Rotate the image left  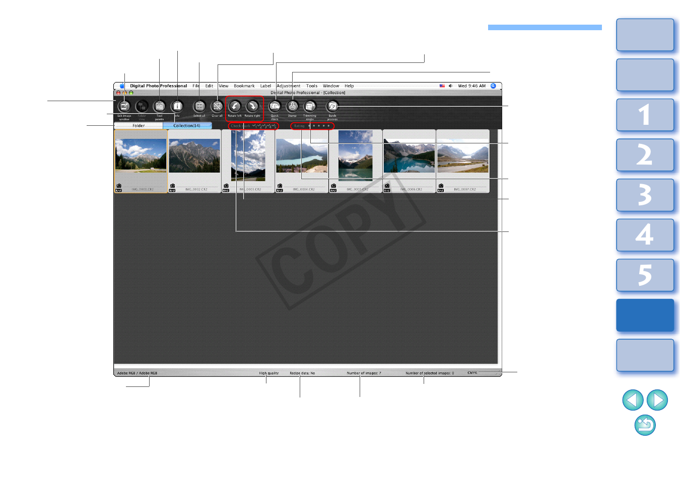235,107
